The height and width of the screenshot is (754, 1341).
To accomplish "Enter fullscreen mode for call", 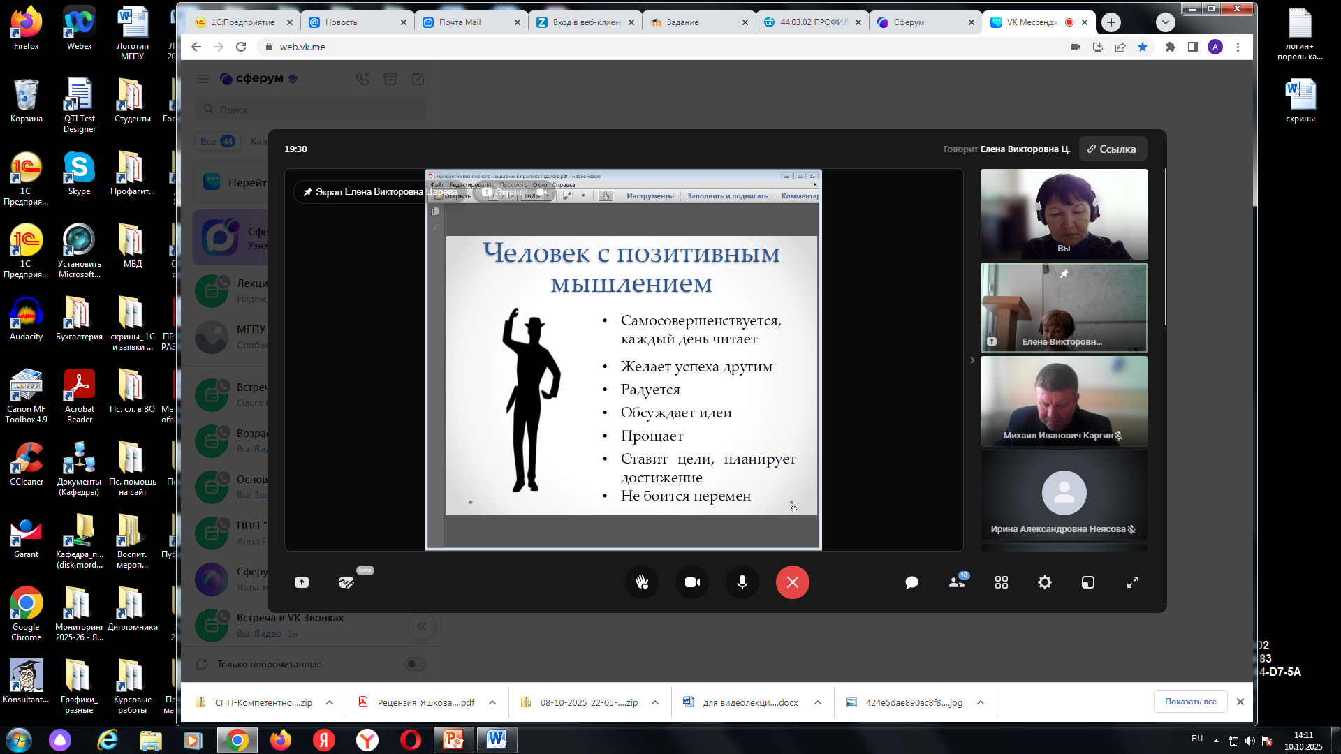I will click(x=1133, y=582).
